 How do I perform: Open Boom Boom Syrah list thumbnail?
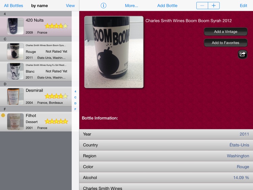15,51
